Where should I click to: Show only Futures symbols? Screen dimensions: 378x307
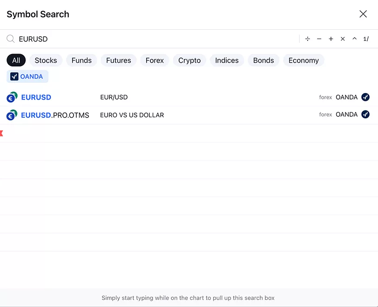[x=118, y=60]
